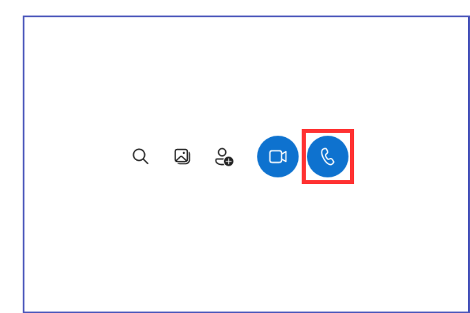The height and width of the screenshot is (313, 470).
Task: Select the stacked pictures gallery icon
Action: coord(182,156)
